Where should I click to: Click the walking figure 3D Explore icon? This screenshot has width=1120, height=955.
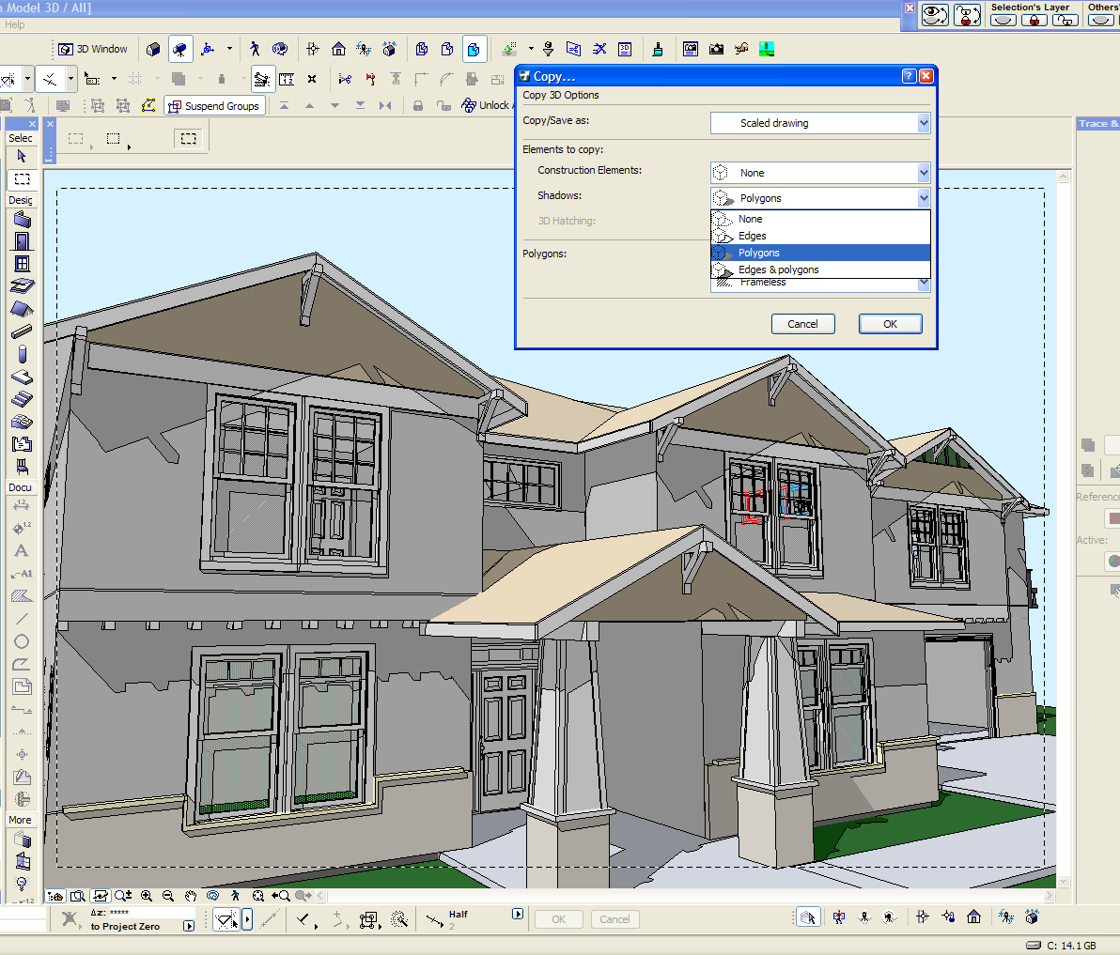click(x=255, y=49)
